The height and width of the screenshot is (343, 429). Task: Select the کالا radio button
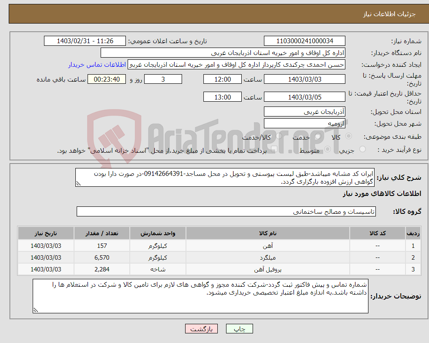(348, 136)
